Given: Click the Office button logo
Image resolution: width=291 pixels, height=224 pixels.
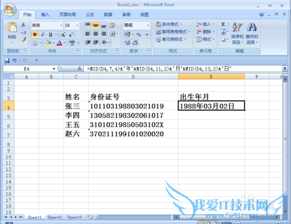Looking at the screenshot, I should point(10,10).
